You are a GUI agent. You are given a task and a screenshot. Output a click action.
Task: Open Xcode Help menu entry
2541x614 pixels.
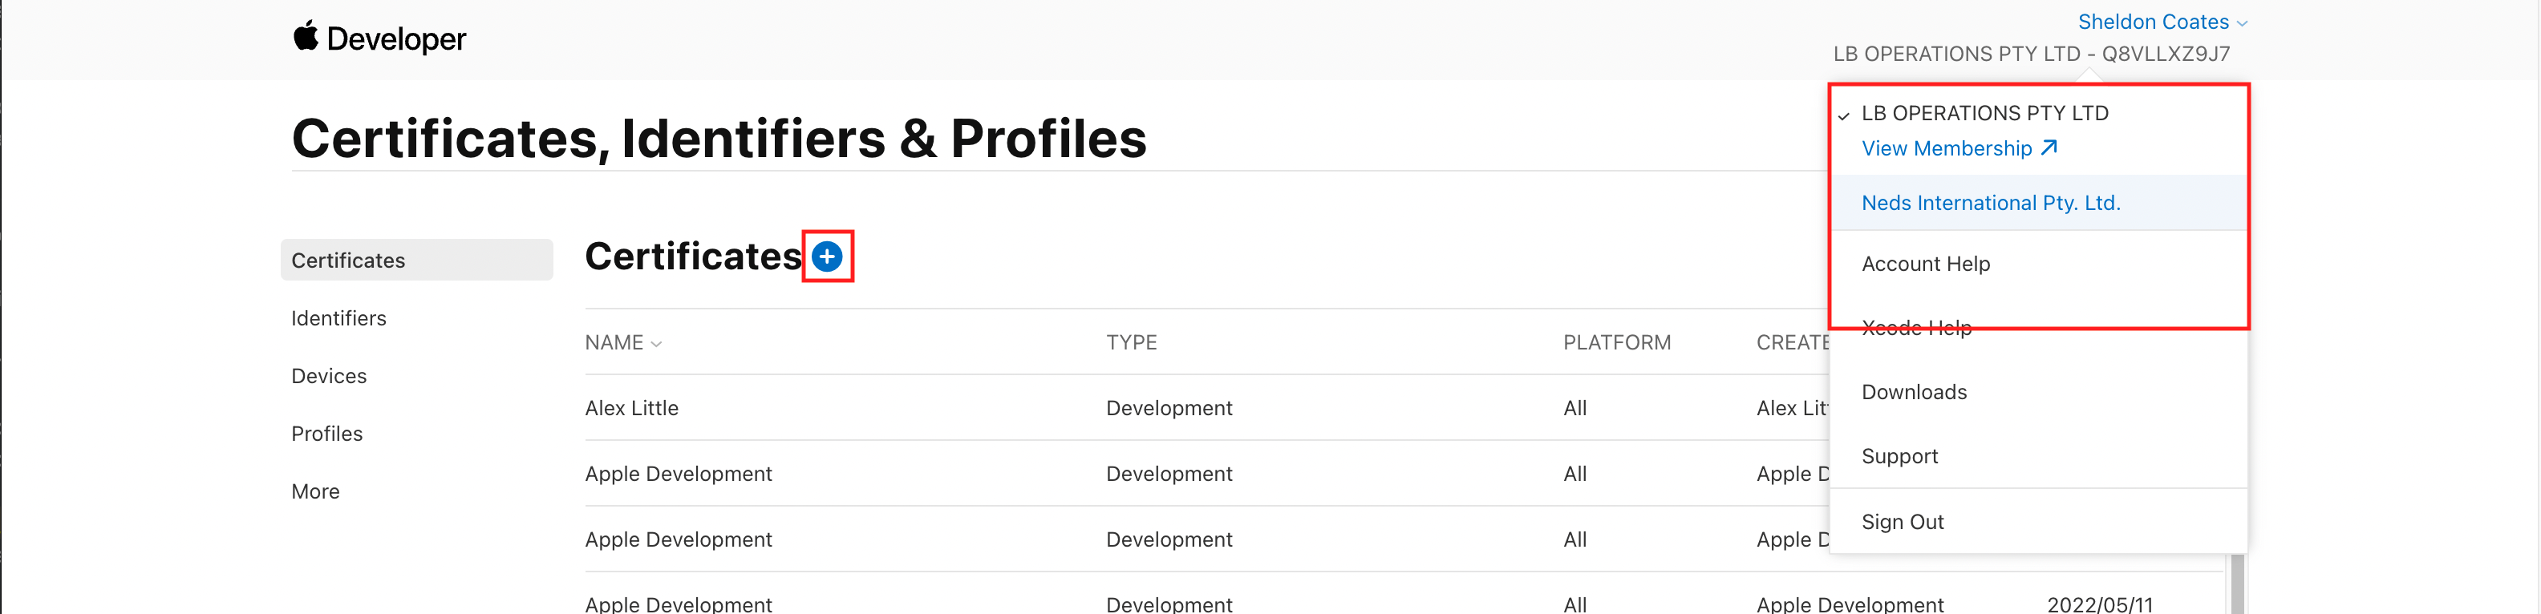1917,328
